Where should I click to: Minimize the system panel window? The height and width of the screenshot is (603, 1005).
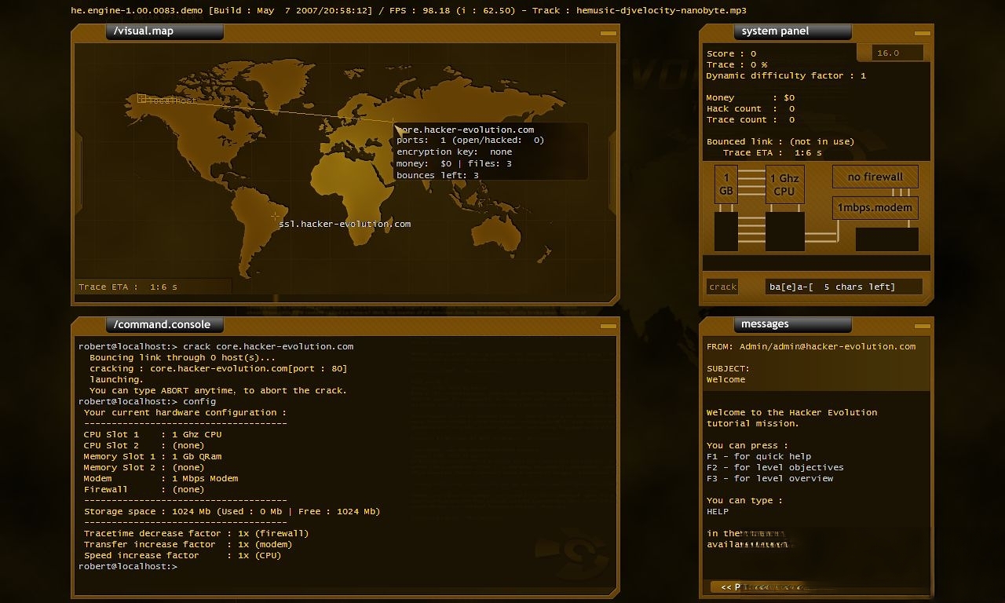point(923,33)
